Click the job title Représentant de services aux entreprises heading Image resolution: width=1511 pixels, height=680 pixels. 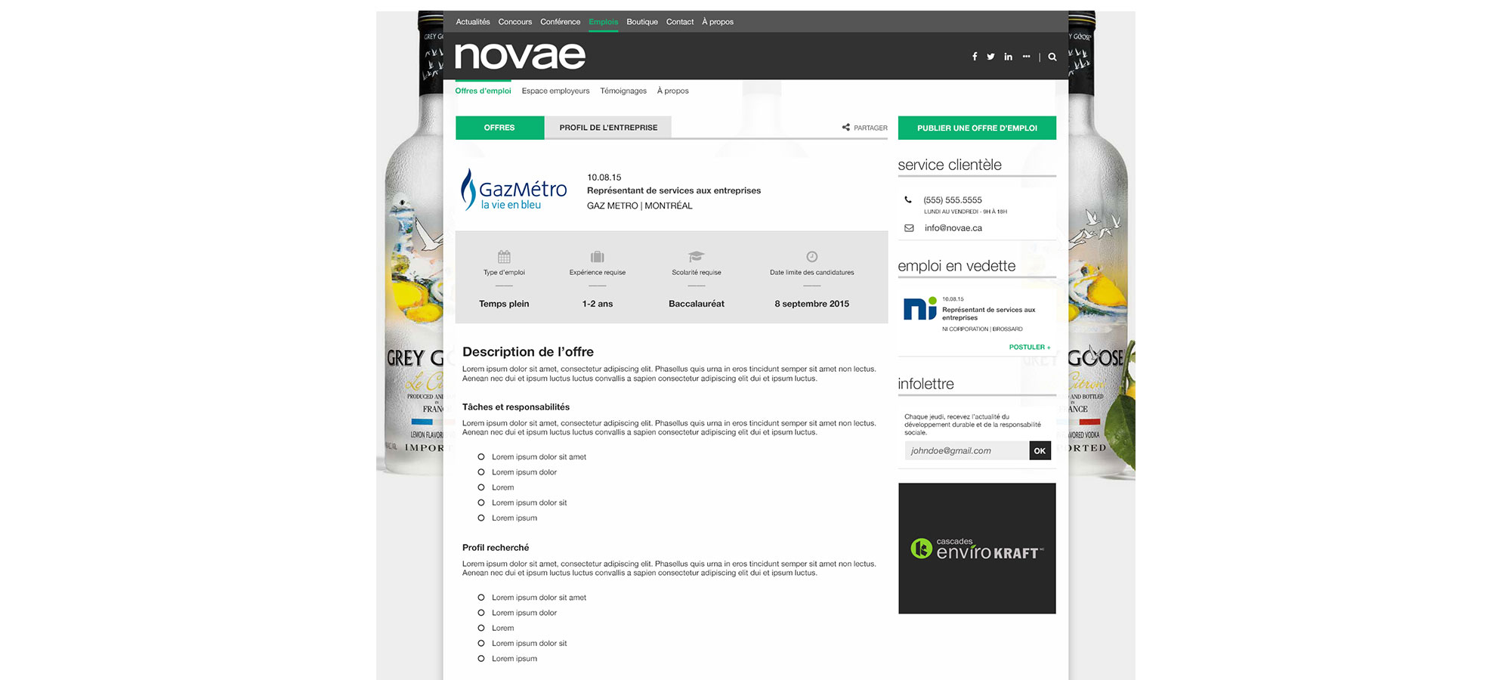tap(674, 190)
